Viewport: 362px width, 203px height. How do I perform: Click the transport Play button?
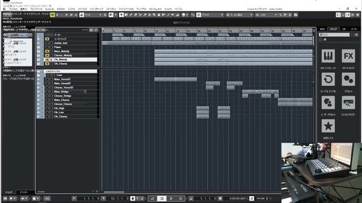(x=171, y=198)
